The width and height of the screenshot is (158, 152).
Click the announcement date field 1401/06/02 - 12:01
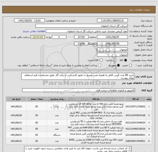[29, 20]
